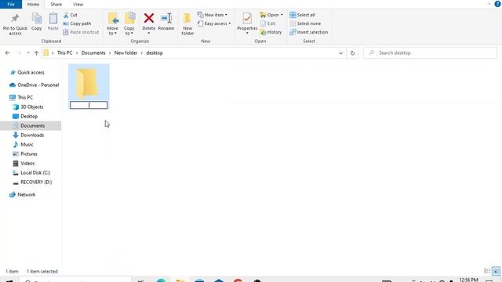Viewport: 502px width, 282px height.
Task: Collapse the ribbon with the caret
Action: [x=489, y=4]
